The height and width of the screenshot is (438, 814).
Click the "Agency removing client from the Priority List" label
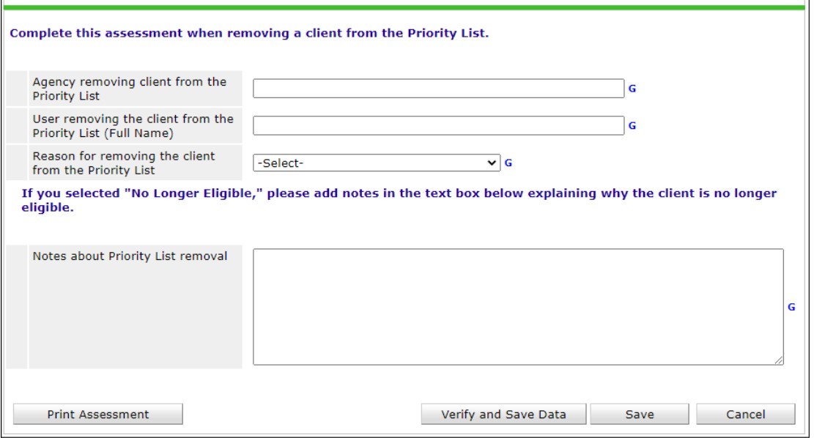[130, 89]
